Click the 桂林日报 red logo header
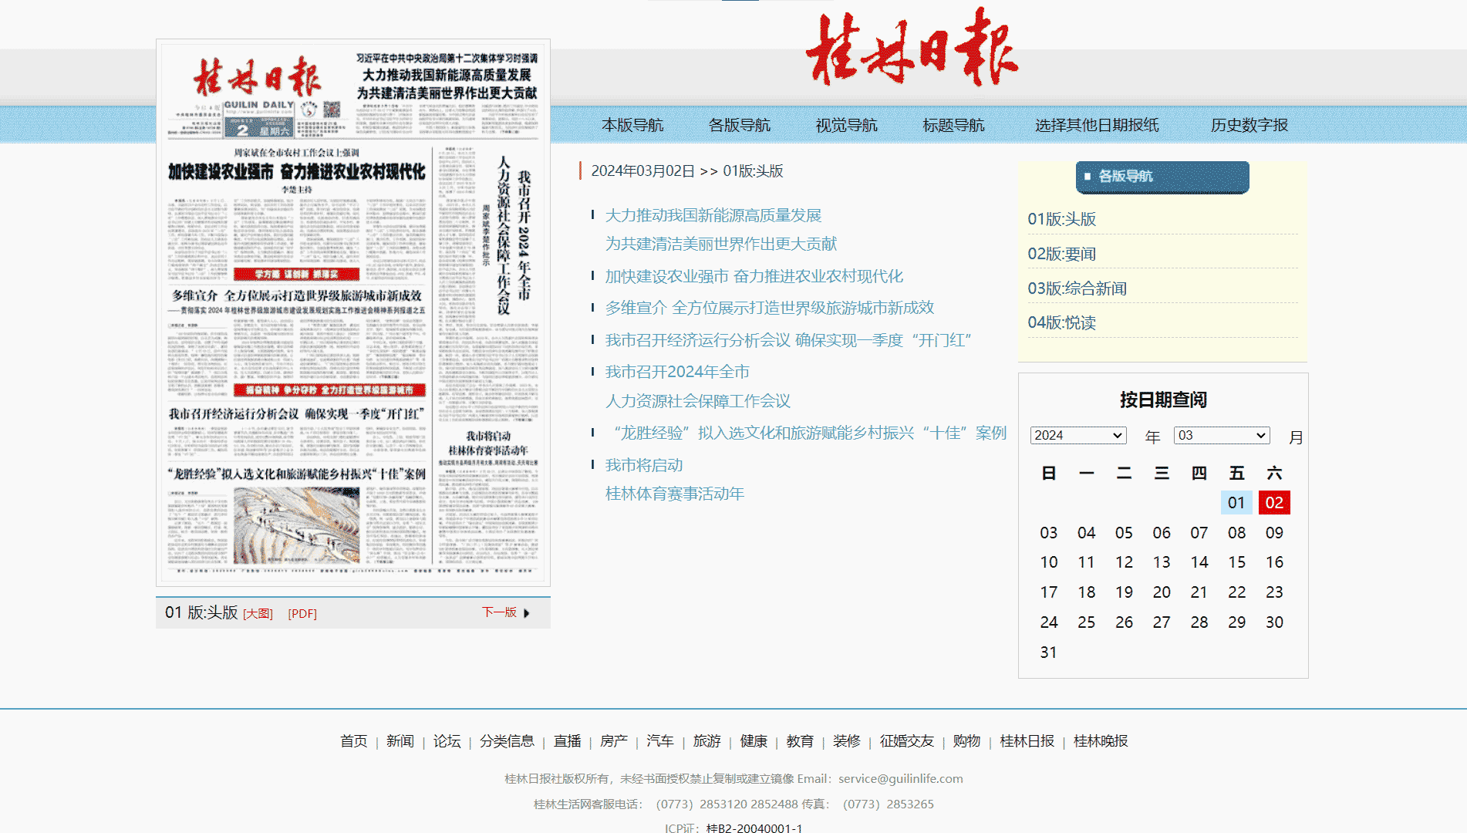 tap(912, 46)
